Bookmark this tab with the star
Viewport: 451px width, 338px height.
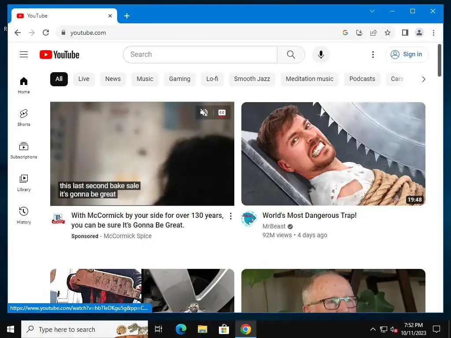click(x=388, y=33)
